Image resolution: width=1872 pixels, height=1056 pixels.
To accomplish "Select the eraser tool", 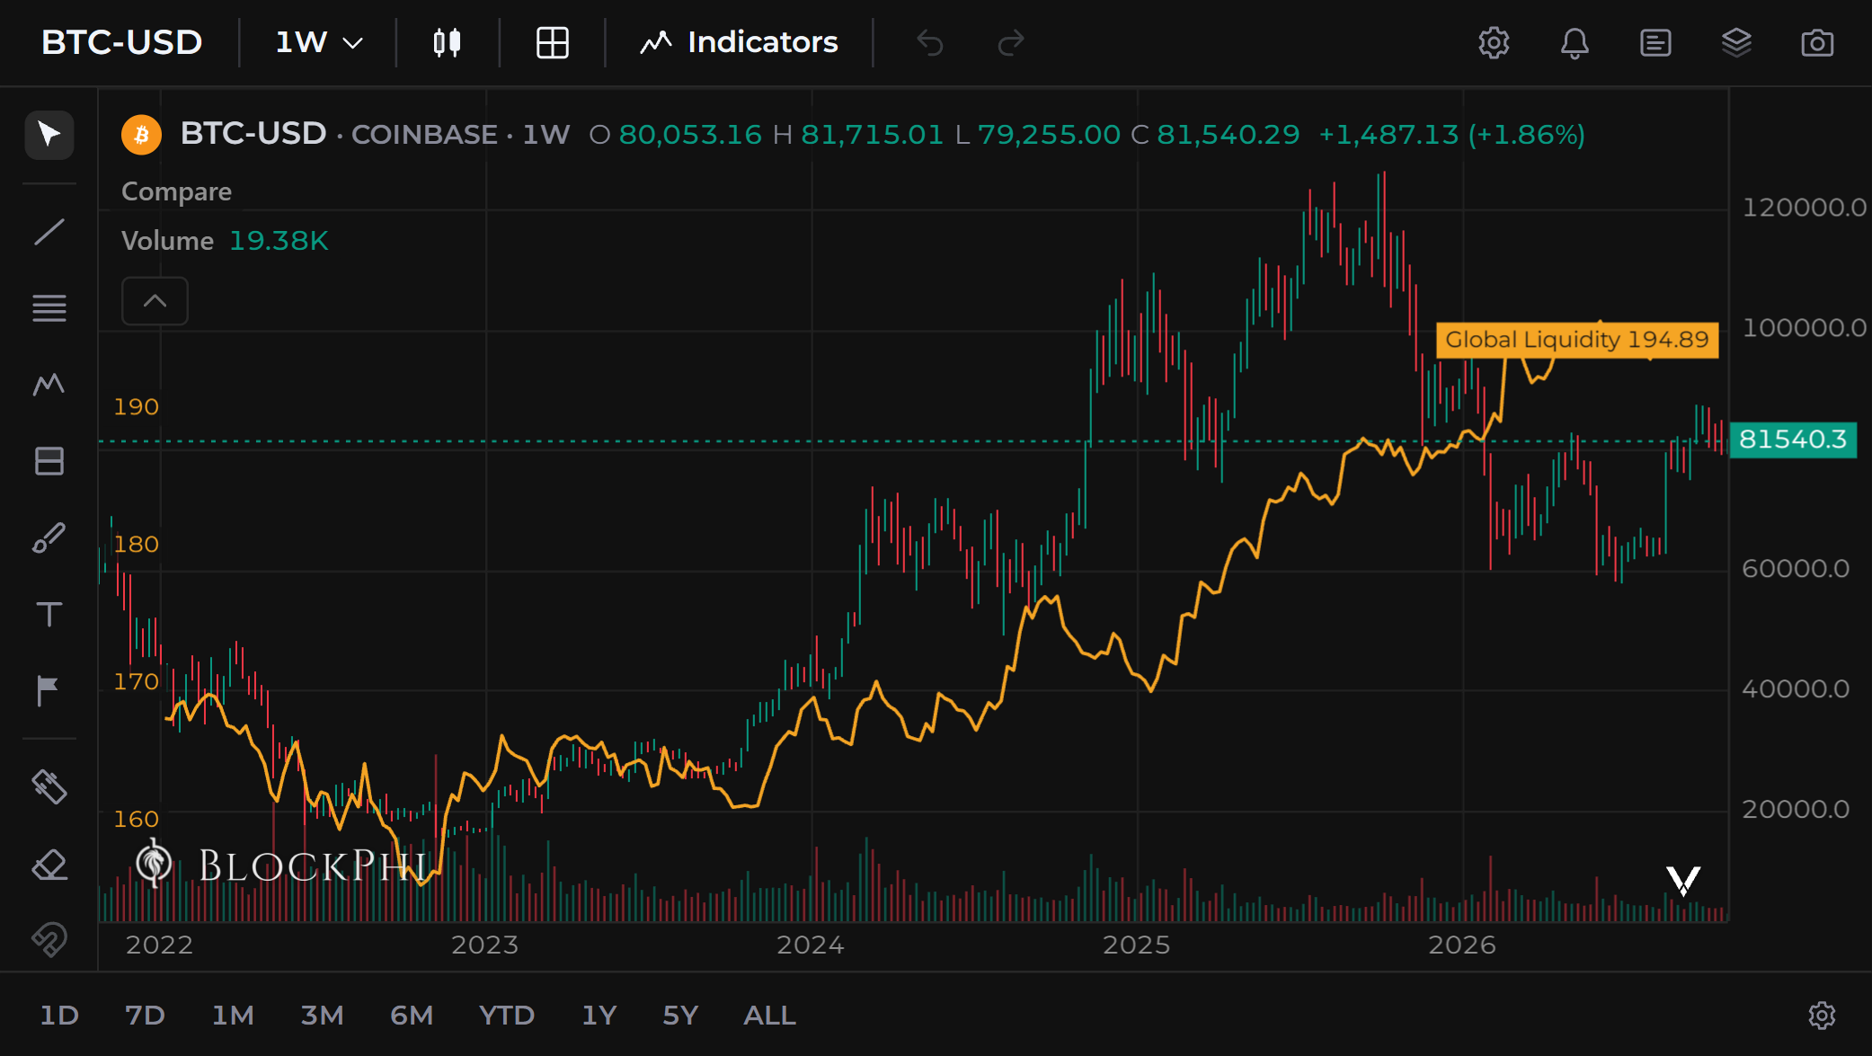I will 49,865.
